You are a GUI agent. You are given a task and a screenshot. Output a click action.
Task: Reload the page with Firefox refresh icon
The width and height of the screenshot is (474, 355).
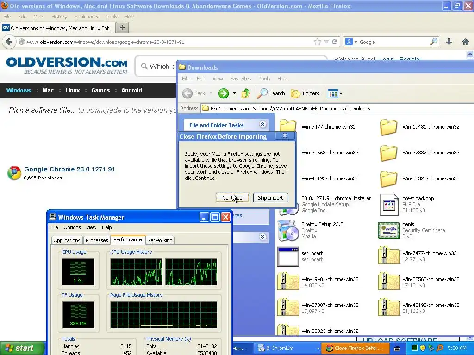click(334, 42)
